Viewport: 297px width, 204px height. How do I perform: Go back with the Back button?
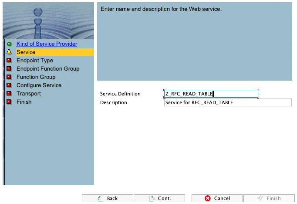click(108, 198)
